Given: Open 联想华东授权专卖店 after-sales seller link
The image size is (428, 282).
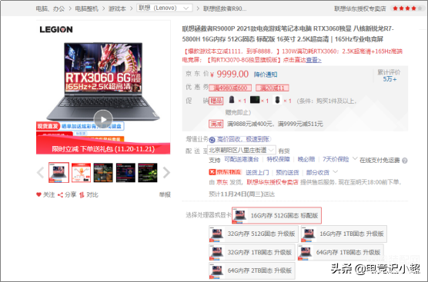Looking at the screenshot, I should coord(273,182).
